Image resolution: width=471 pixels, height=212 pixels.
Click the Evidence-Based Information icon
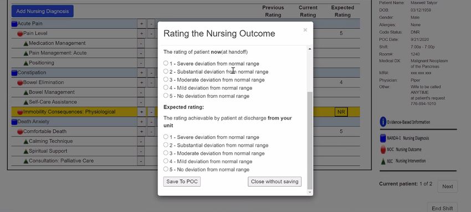click(x=383, y=122)
